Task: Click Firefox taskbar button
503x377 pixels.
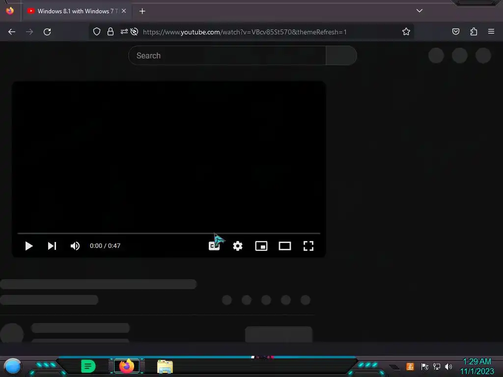Action: (x=127, y=366)
